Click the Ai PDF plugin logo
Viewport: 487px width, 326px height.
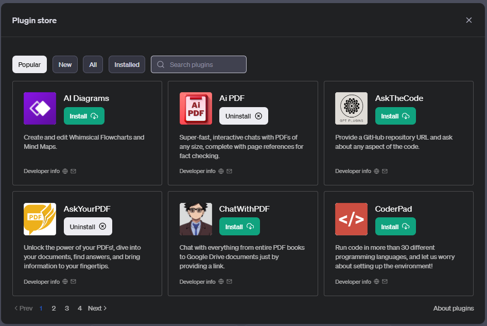coord(196,109)
